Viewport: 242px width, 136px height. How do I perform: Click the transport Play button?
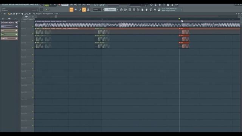51,5
